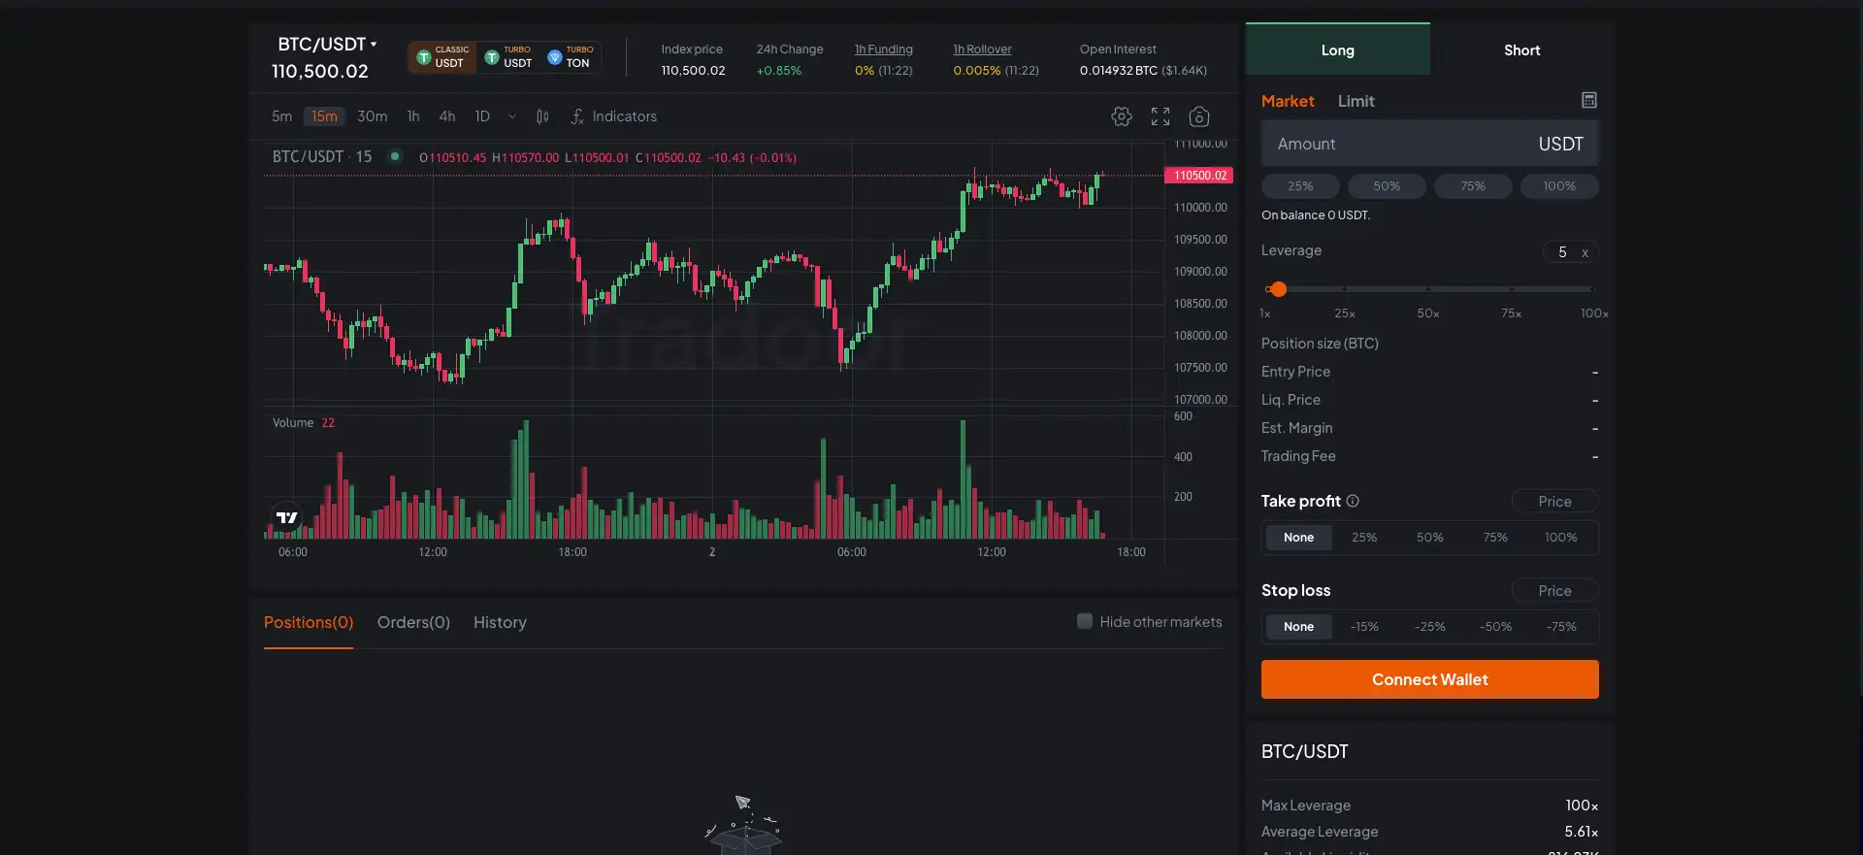Select the Turbo TON collateral option
This screenshot has height=855, width=1863.
pyautogui.click(x=571, y=57)
